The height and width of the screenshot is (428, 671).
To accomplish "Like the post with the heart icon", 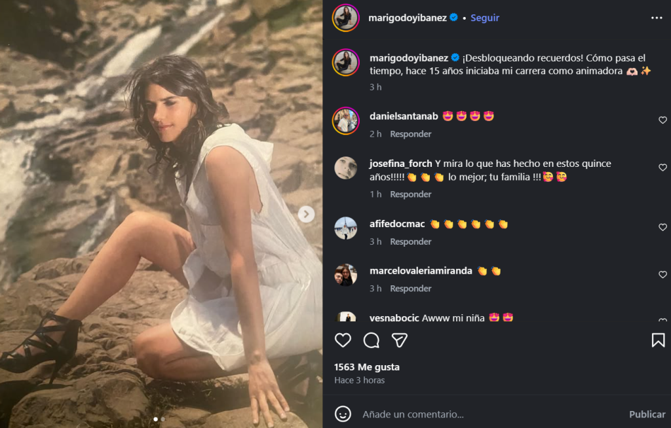I will (343, 340).
